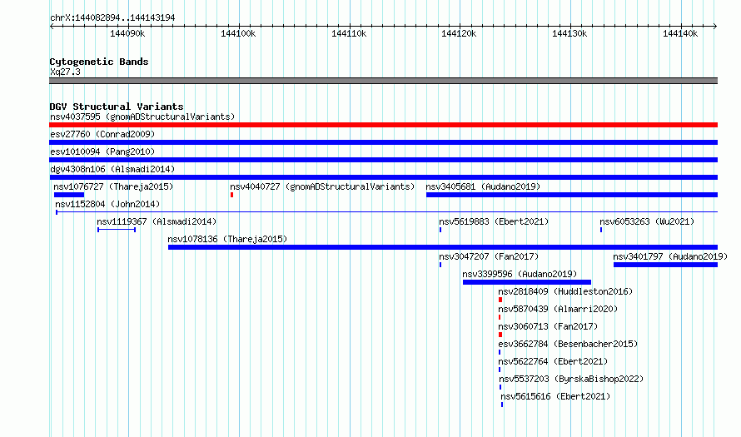Open the esv1010094 (Pang2010) label
This screenshot has height=437, width=741.
pos(102,151)
